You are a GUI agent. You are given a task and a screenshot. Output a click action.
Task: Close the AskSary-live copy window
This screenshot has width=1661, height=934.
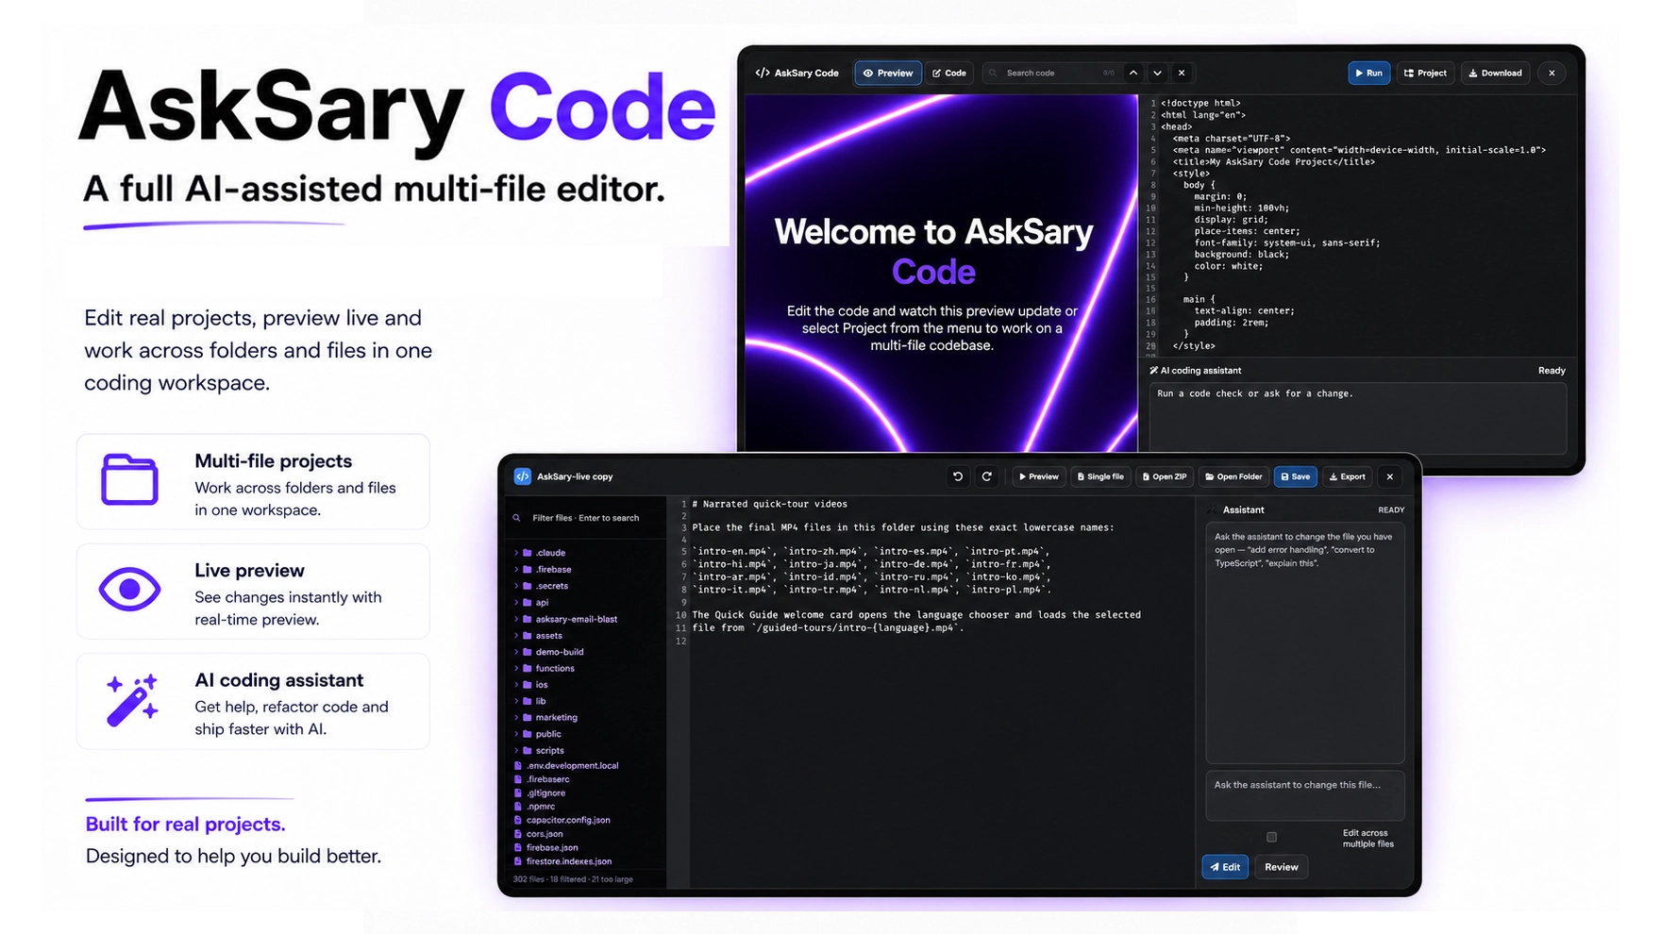tap(1389, 476)
